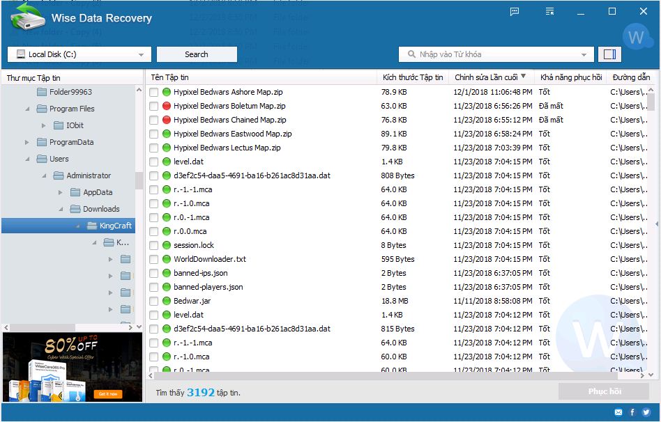Open the Facebook icon in footer
This screenshot has height=422, width=661.
tap(632, 412)
